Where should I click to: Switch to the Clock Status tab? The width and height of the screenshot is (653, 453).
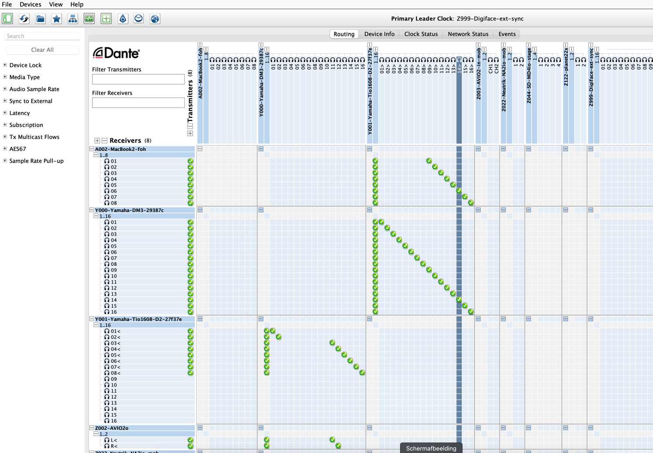pos(421,34)
